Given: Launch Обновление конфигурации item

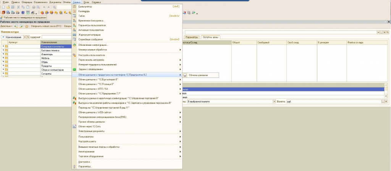Looking at the screenshot, I should (93, 45).
